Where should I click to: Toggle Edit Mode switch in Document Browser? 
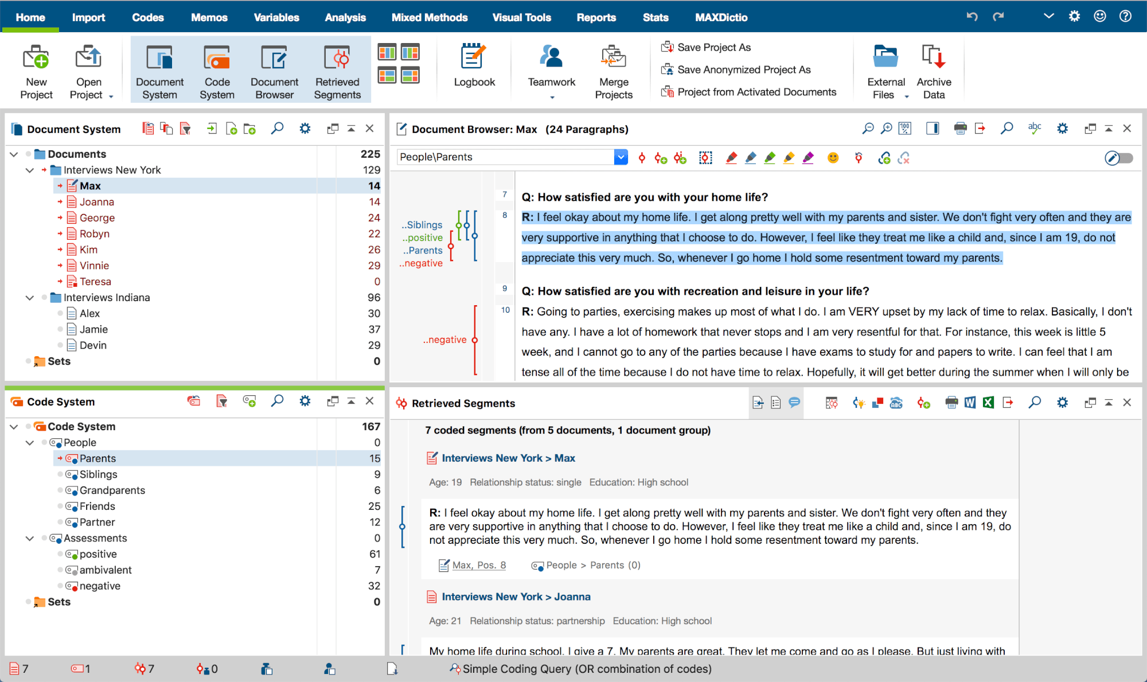(x=1119, y=158)
